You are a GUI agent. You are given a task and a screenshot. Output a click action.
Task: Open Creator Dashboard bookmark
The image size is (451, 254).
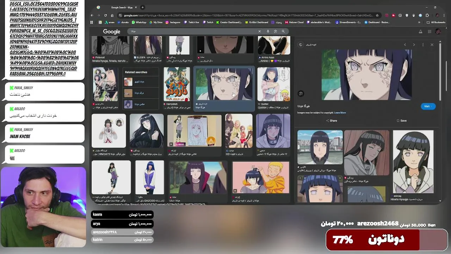229,22
